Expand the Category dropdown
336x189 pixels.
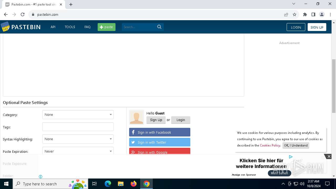78,115
